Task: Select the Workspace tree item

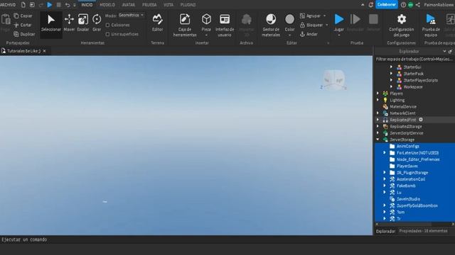Action: coord(413,86)
